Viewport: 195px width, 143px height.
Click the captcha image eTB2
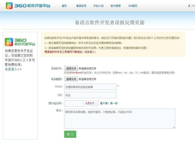point(92,103)
